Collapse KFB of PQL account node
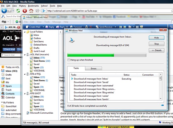The height and width of the screenshot is (128, 173). click(x=25, y=74)
